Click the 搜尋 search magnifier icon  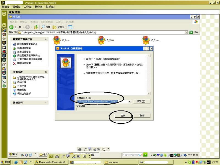[x=43, y=27]
